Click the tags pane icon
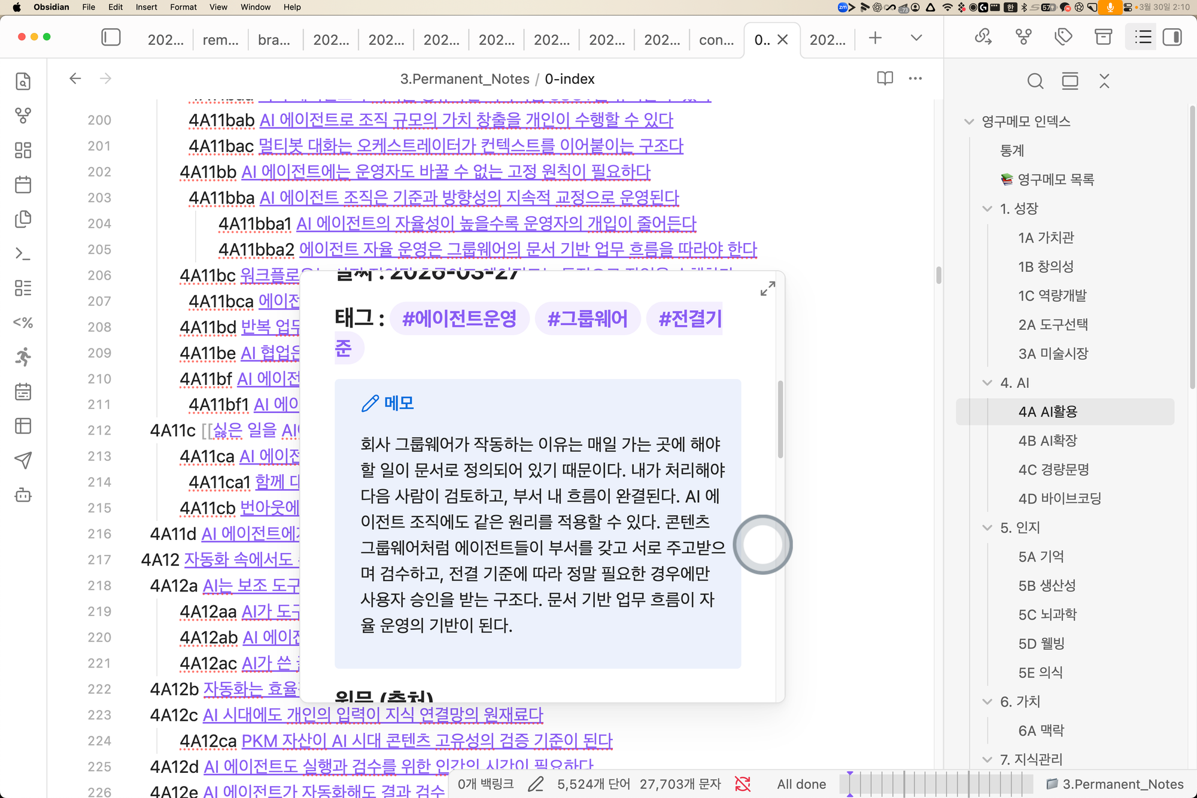Viewport: 1197px width, 798px height. click(1063, 37)
